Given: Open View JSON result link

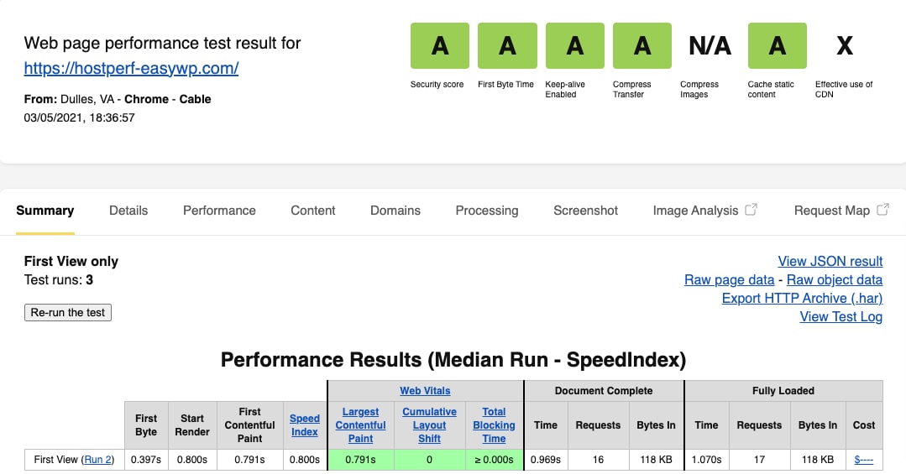Looking at the screenshot, I should point(830,261).
